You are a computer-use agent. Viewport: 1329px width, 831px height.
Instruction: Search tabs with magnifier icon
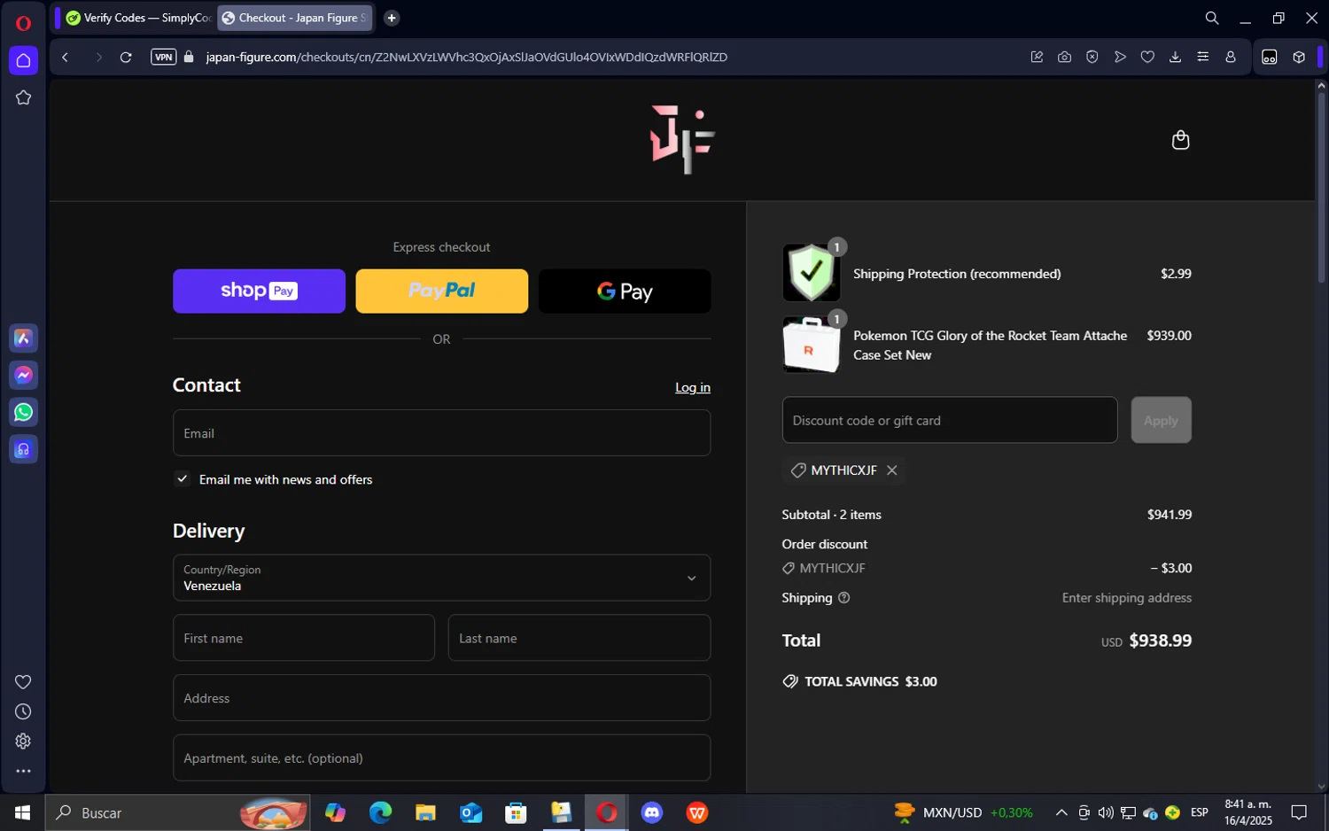1212,18
